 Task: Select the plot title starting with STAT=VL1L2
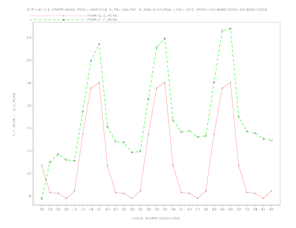[x=147, y=10]
